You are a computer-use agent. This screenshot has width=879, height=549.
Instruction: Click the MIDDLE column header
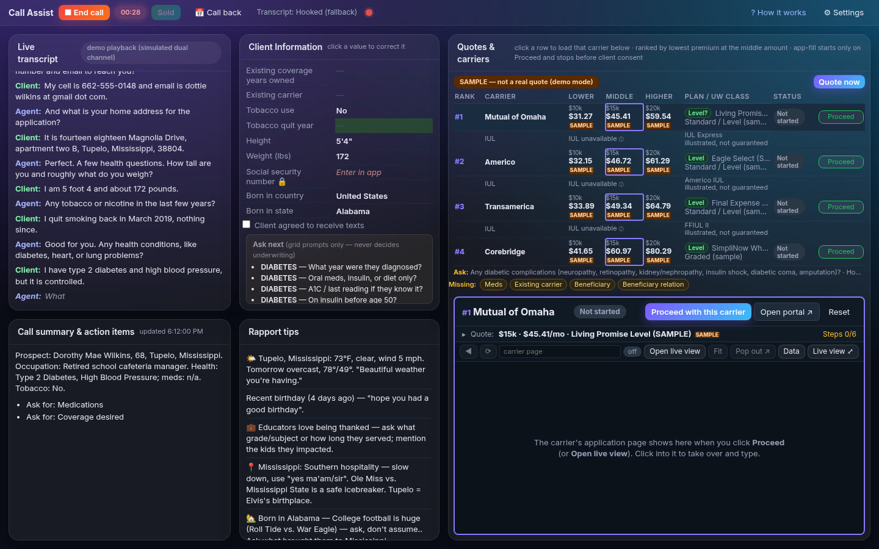point(619,96)
